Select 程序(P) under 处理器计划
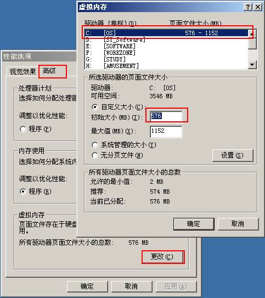 (23, 129)
